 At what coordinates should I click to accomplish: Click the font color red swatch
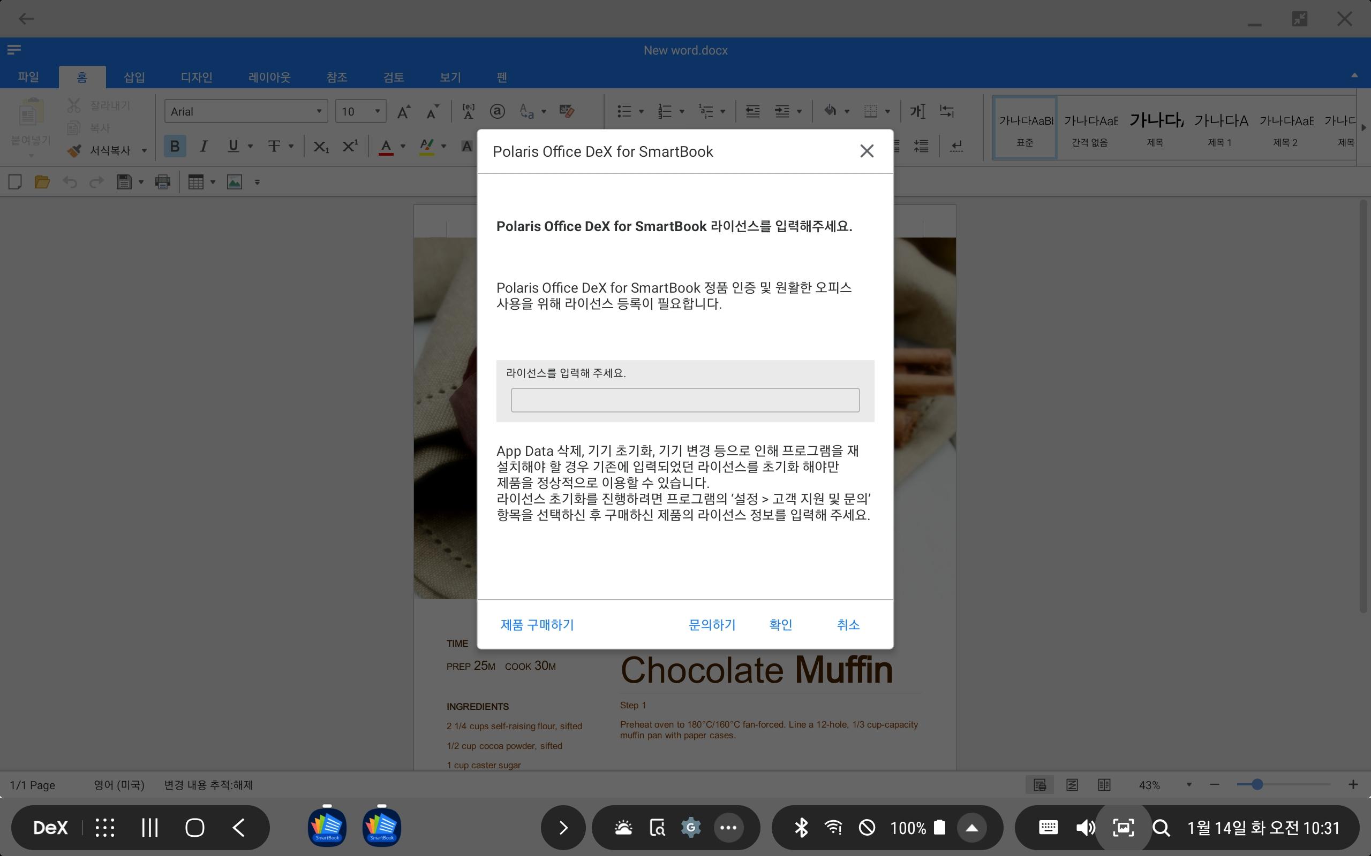click(386, 147)
